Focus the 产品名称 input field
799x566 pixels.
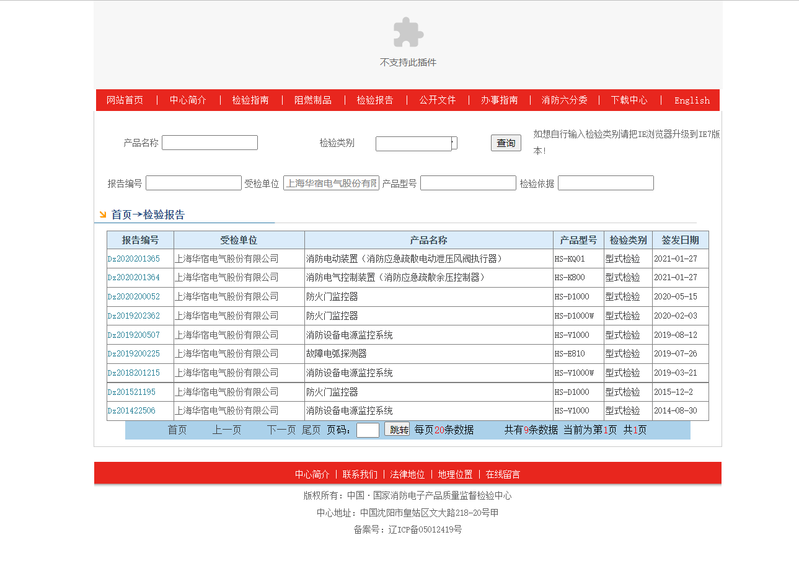click(x=210, y=143)
